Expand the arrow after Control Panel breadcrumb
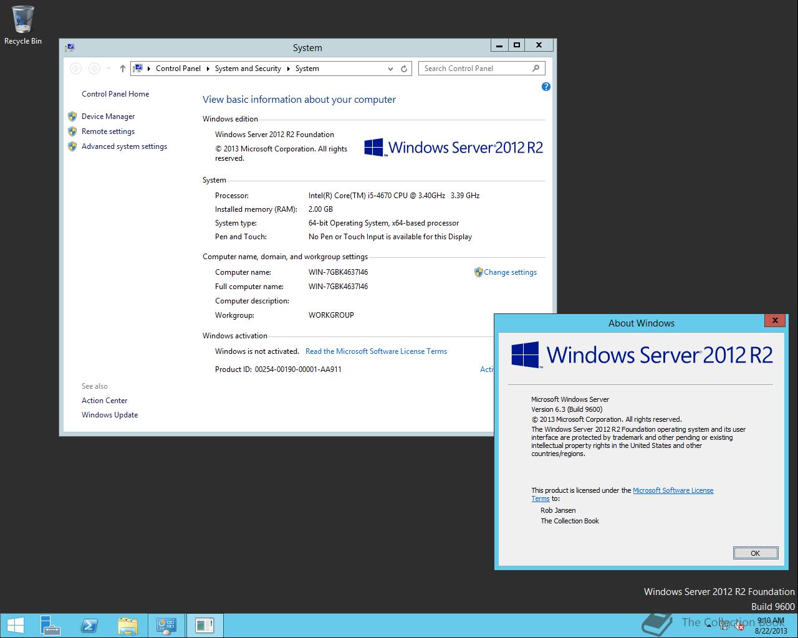This screenshot has width=798, height=638. (208, 69)
